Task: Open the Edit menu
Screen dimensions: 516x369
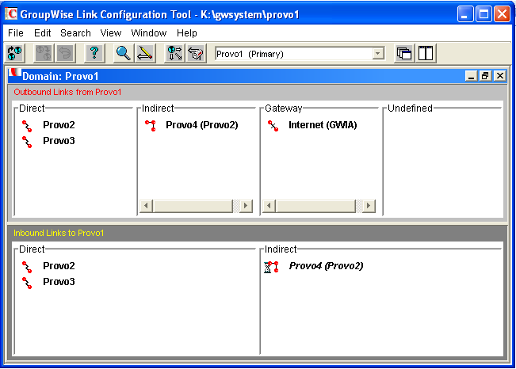Action: 43,33
